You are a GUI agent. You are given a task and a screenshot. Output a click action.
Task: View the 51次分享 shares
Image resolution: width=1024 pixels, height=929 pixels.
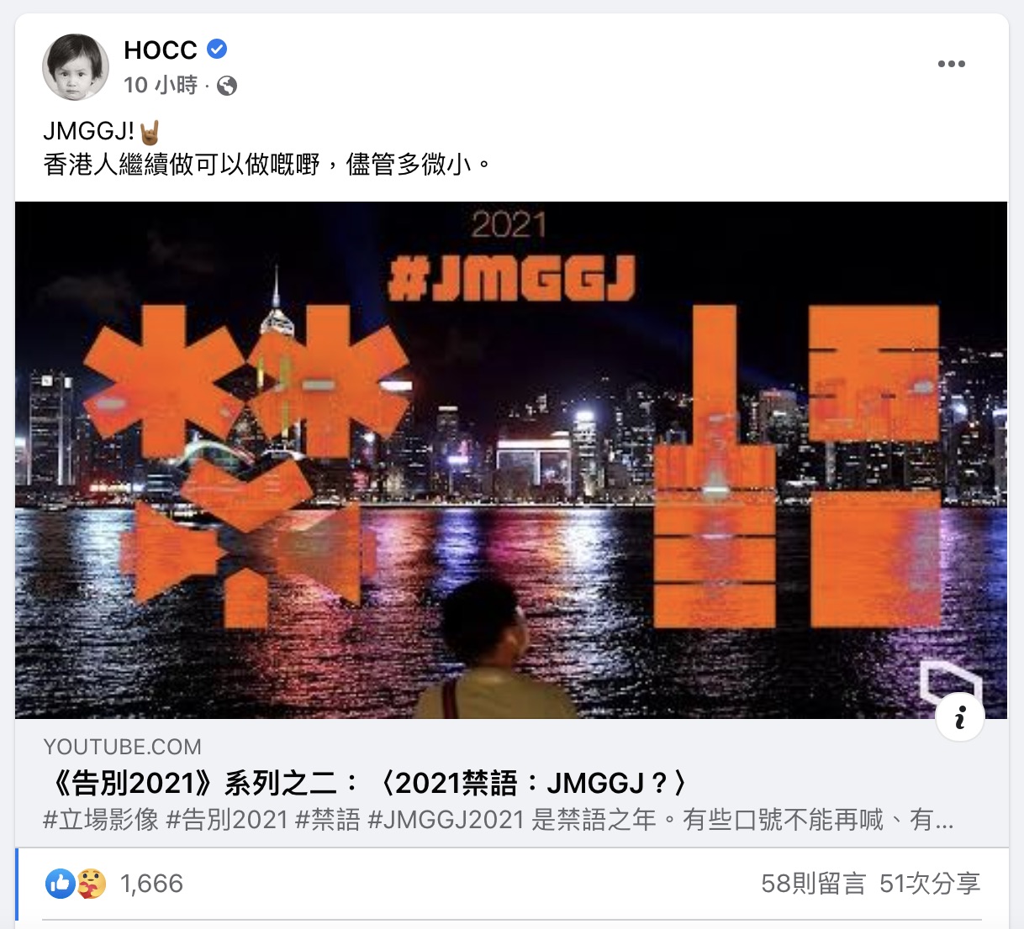pos(930,884)
